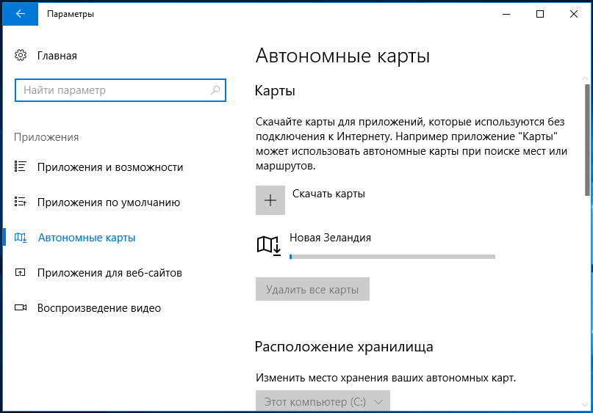Click the Автономные карты page heading
The height and width of the screenshot is (413, 593).
[342, 56]
